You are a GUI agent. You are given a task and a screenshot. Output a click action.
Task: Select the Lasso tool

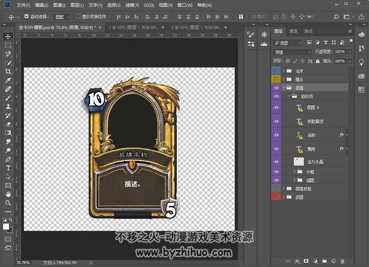pos(8,54)
